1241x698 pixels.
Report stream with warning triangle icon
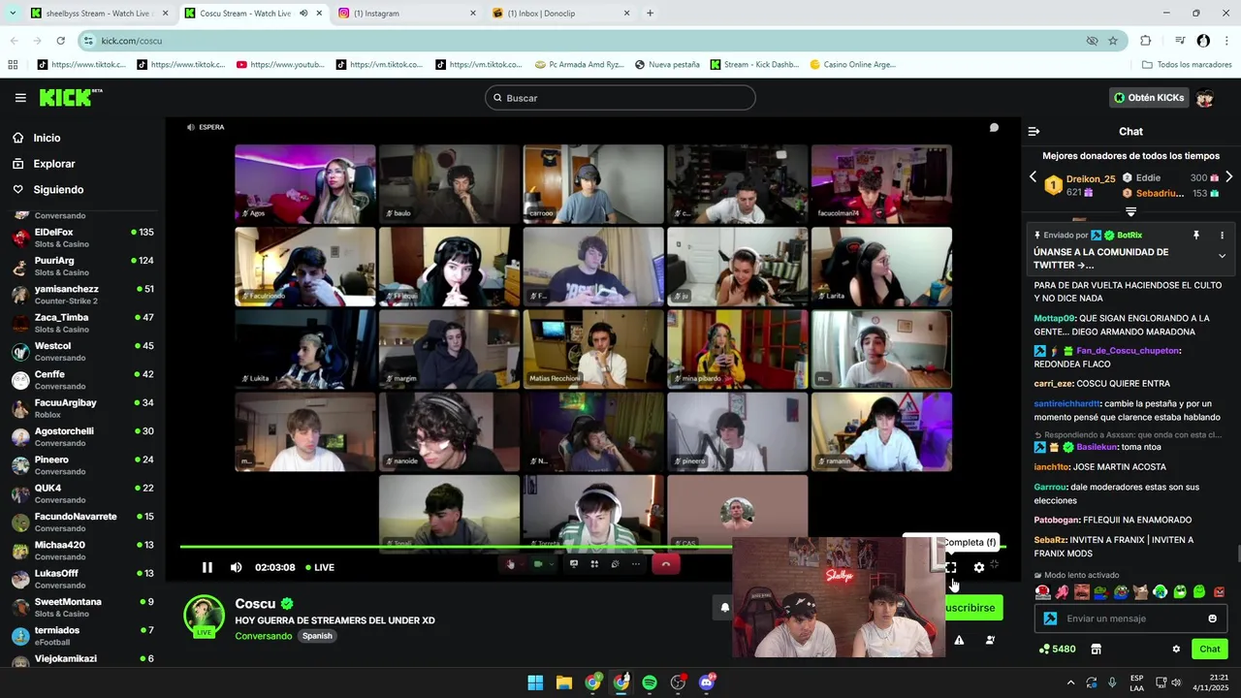click(959, 640)
